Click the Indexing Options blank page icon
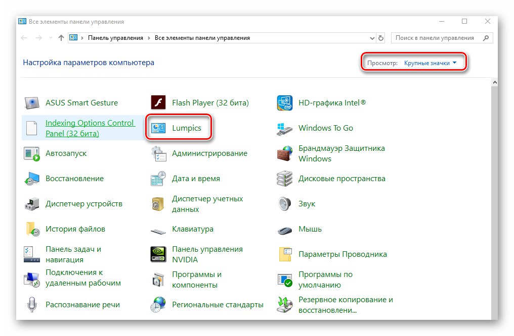Image resolution: width=514 pixels, height=336 pixels. coord(32,128)
